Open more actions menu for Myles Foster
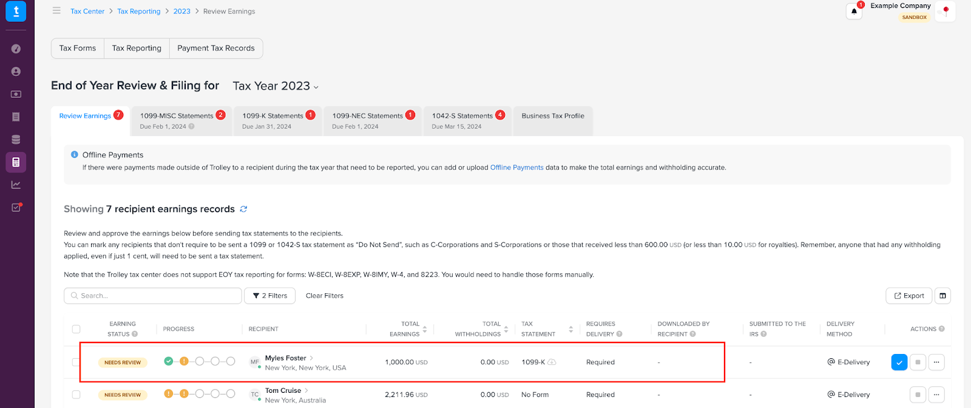This screenshot has height=408, width=971. [936, 362]
